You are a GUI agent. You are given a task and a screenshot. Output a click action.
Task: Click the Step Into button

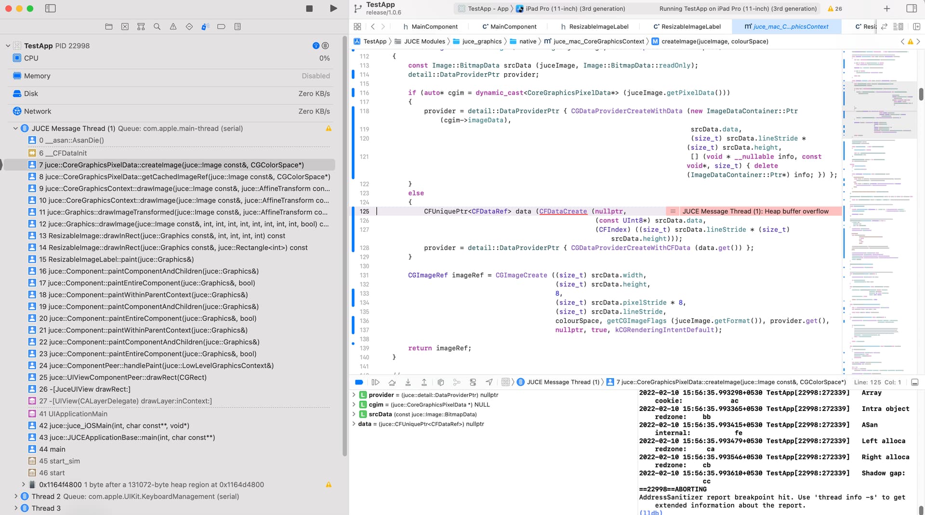(408, 382)
